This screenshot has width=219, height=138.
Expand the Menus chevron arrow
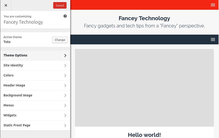65,106
